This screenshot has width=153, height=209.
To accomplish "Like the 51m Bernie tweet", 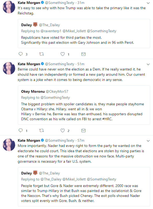I will [63, 130].
